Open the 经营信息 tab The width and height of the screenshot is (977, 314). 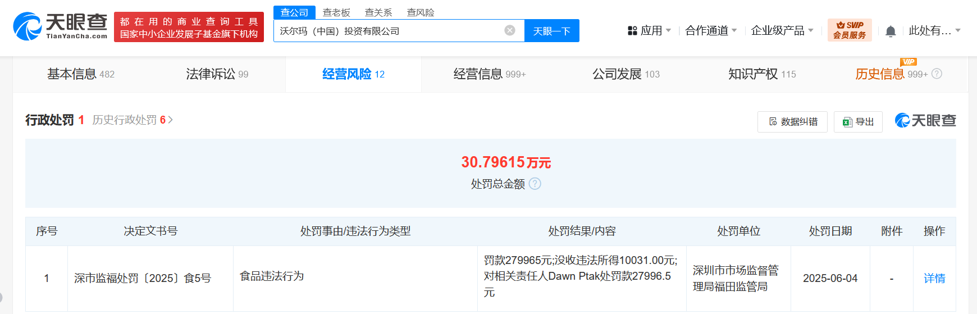point(490,74)
